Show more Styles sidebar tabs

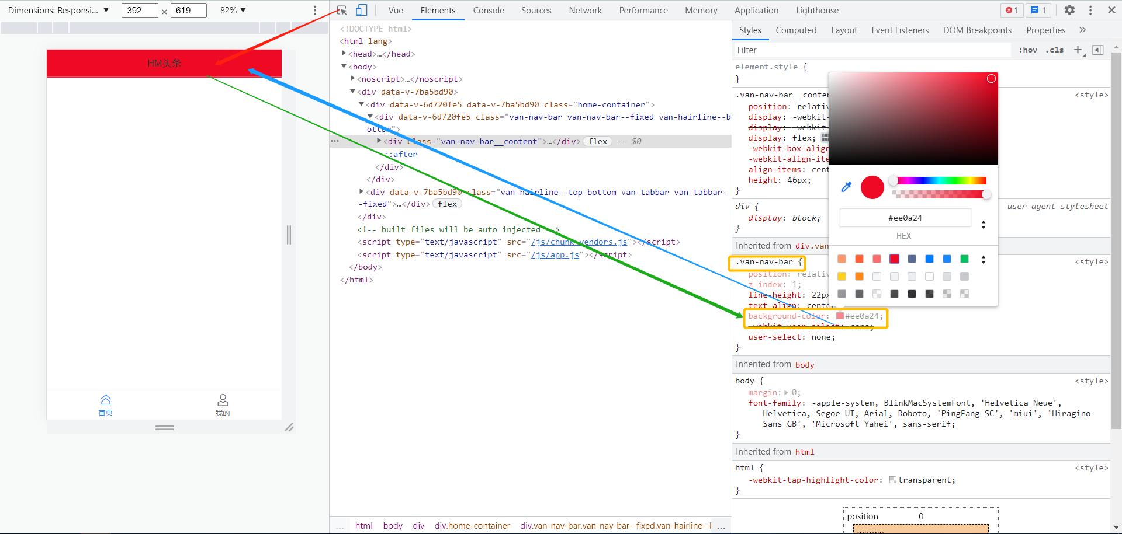click(x=1083, y=30)
